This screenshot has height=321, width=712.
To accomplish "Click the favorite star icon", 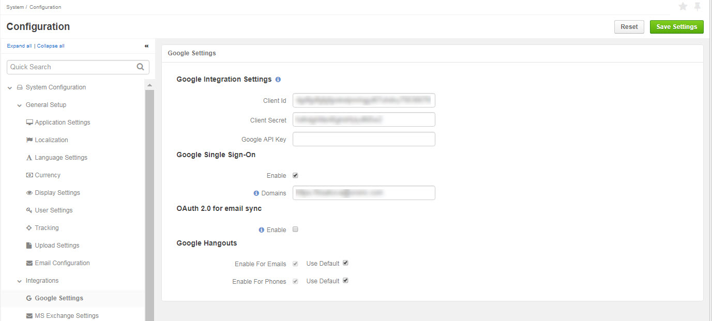I will (x=683, y=7).
